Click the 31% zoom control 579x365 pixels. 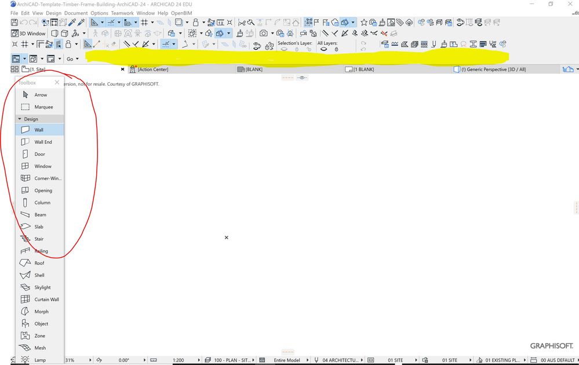tap(70, 360)
